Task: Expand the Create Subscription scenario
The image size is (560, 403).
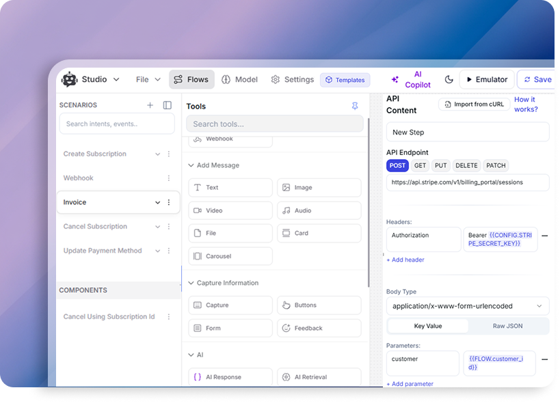Action: [x=156, y=154]
